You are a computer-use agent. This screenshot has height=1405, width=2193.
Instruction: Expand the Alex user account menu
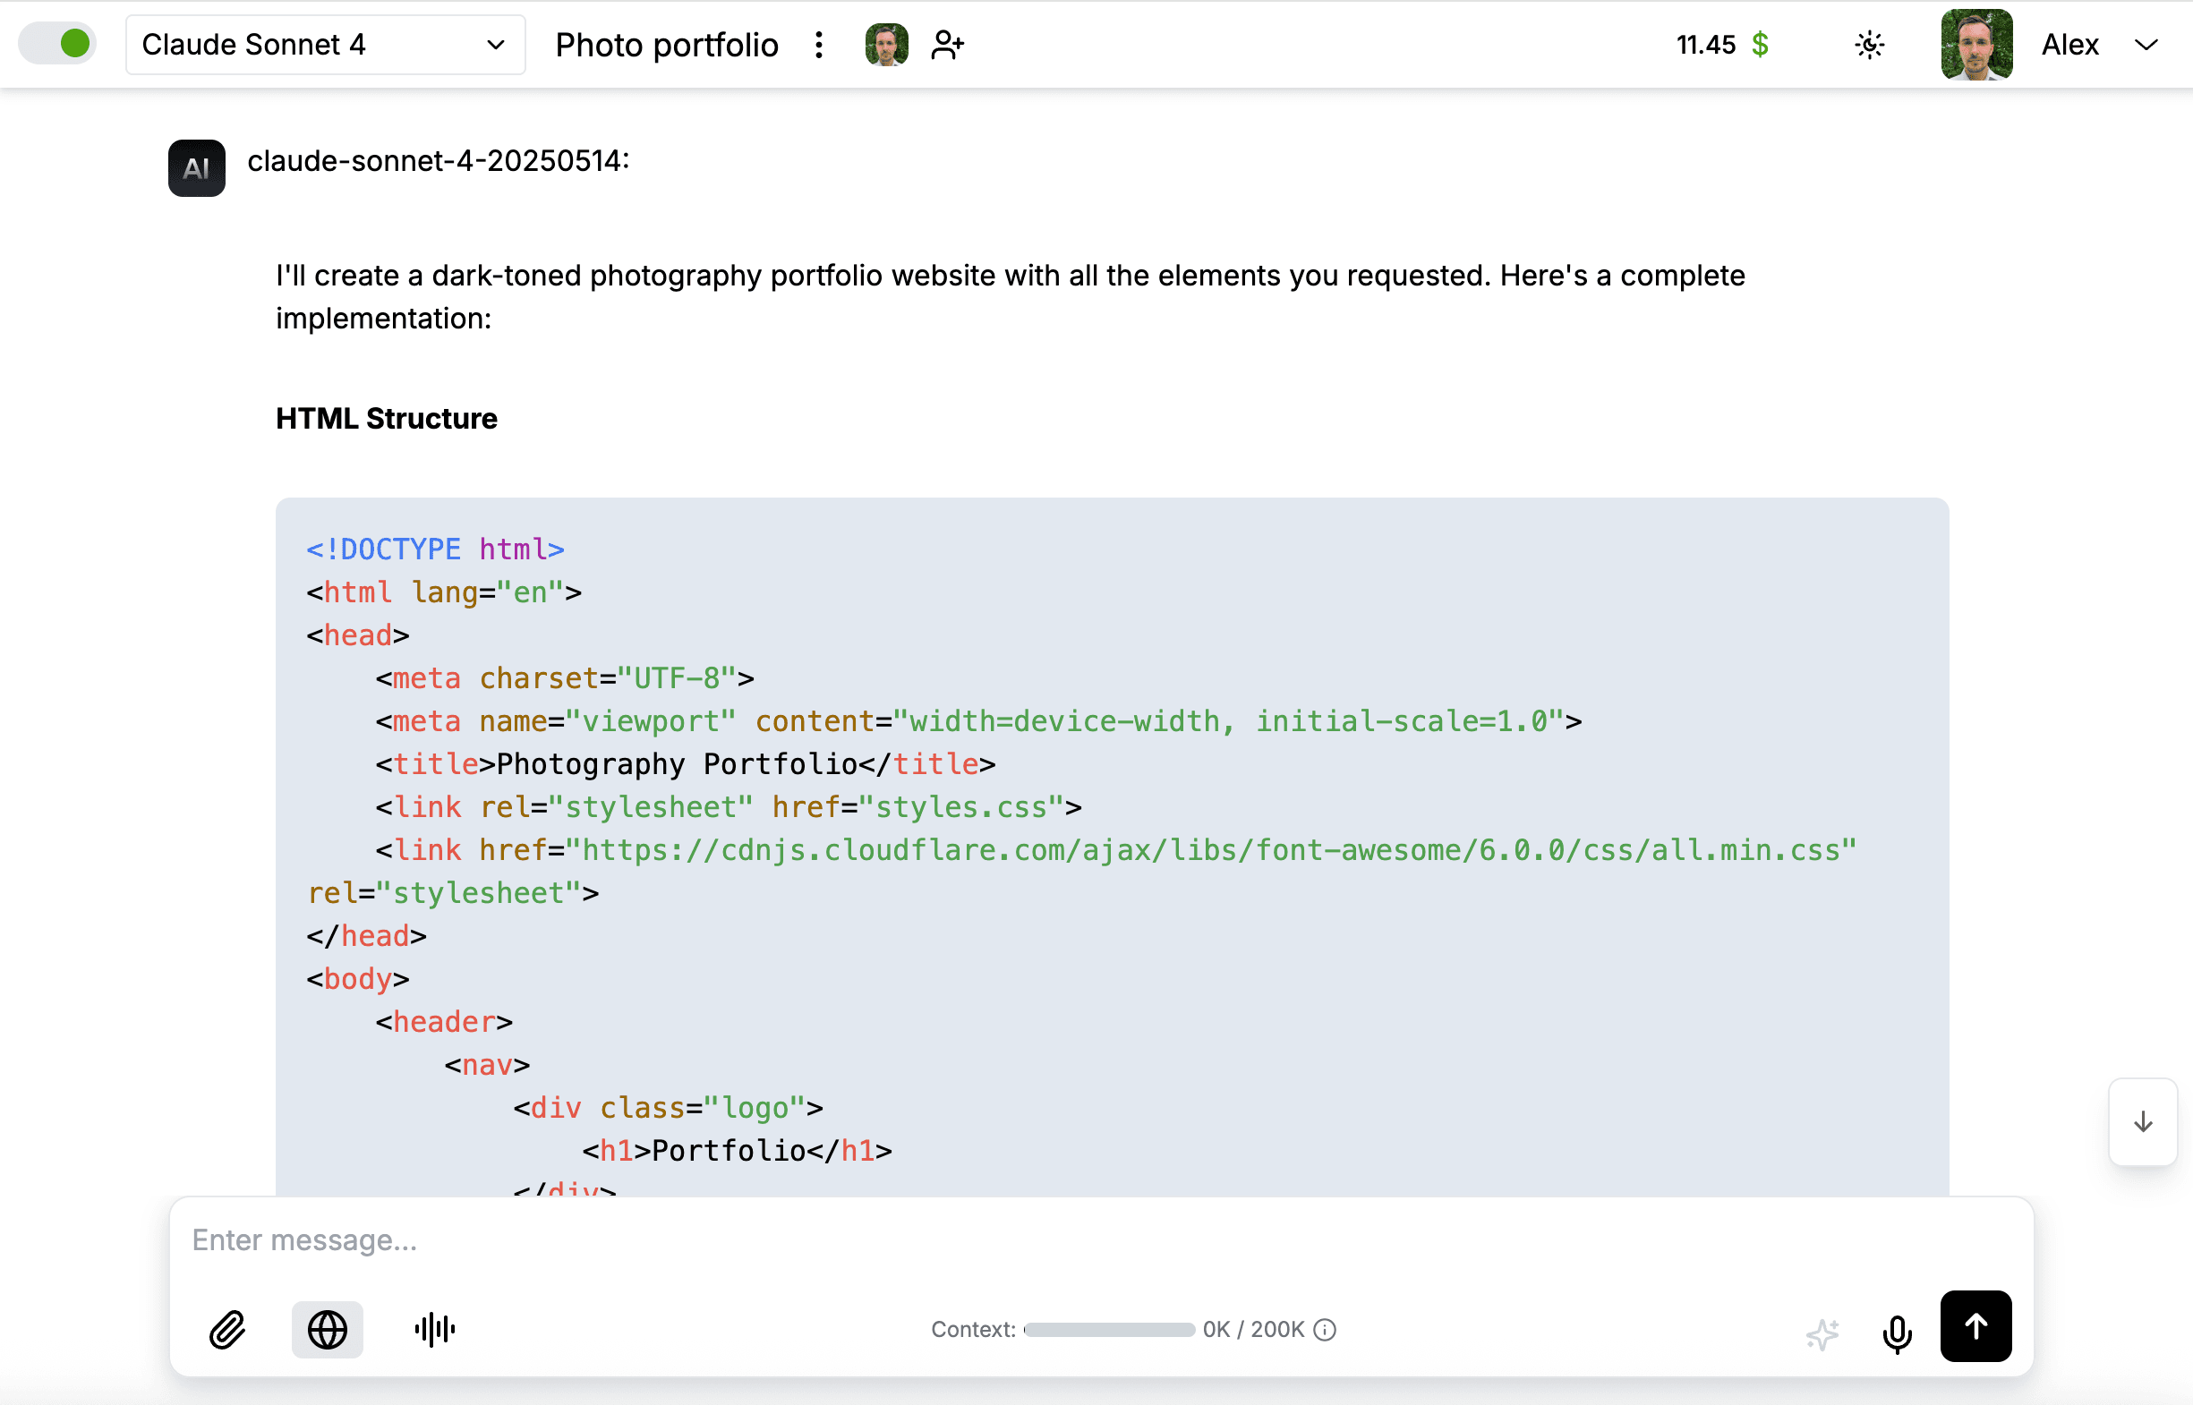click(2146, 45)
